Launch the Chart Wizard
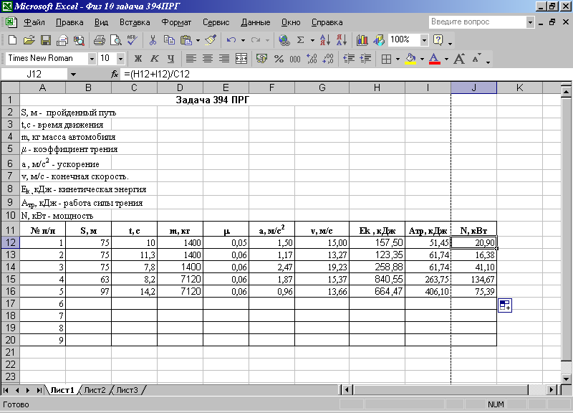573x413 pixels. pyautogui.click(x=361, y=40)
